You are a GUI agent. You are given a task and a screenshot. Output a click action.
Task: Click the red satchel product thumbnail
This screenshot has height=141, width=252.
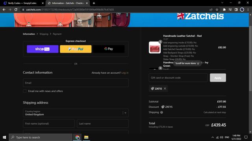click(x=155, y=47)
